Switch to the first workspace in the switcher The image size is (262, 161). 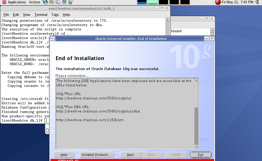pyautogui.click(x=142, y=2)
